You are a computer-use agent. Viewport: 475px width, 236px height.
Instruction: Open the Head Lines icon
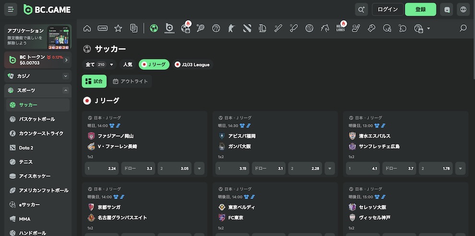341,28
